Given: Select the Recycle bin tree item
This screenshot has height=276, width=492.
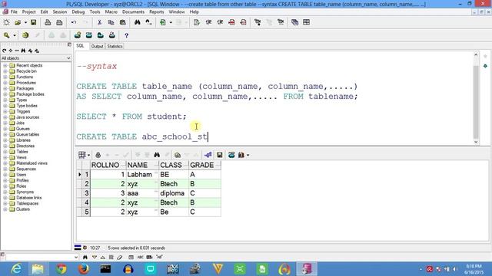Looking at the screenshot, I should tap(26, 71).
